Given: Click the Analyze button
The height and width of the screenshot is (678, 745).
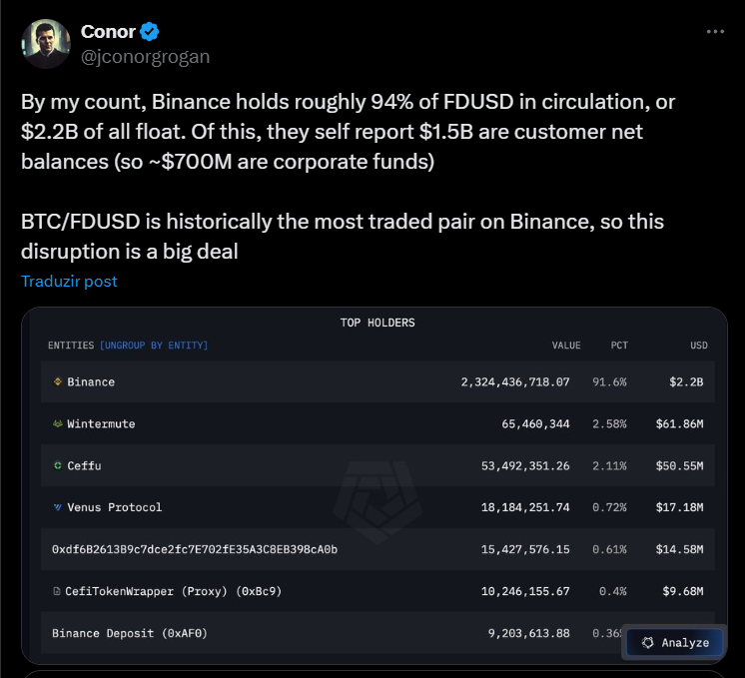Looking at the screenshot, I should [675, 643].
